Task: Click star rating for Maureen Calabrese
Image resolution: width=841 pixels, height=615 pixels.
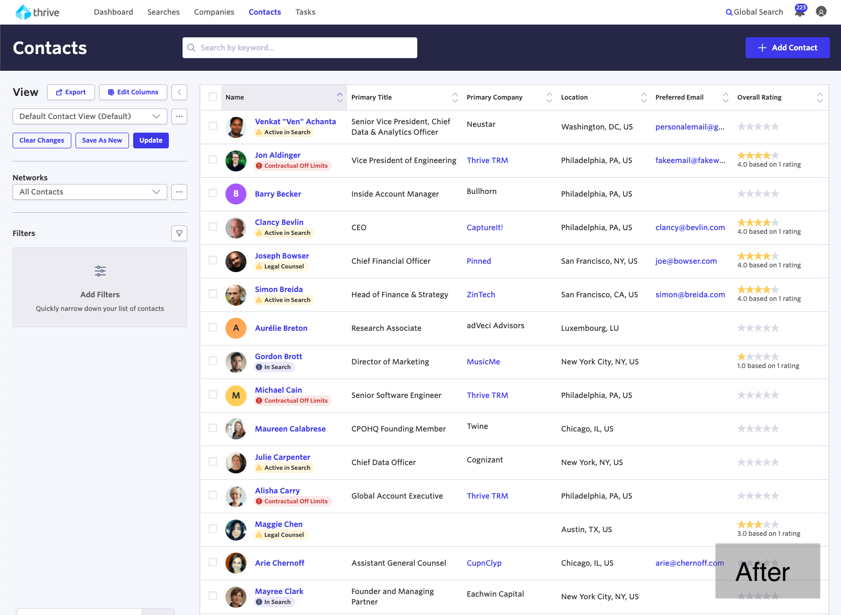Action: pos(758,429)
